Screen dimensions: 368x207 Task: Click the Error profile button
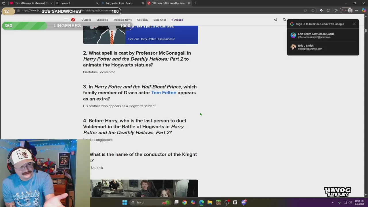click(346, 10)
